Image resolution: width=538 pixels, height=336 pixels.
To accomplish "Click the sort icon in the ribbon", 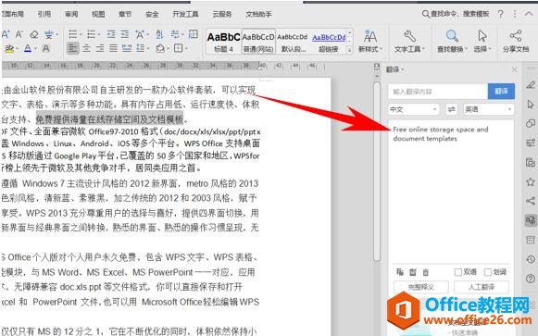I will [x=159, y=34].
